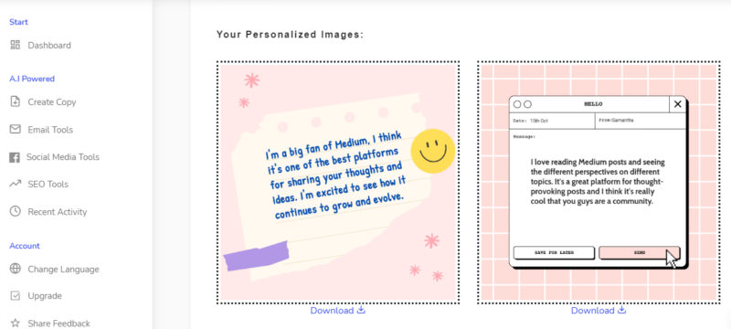The height and width of the screenshot is (329, 731).
Task: Click the Upgrade checkbox icon
Action: [x=16, y=295]
